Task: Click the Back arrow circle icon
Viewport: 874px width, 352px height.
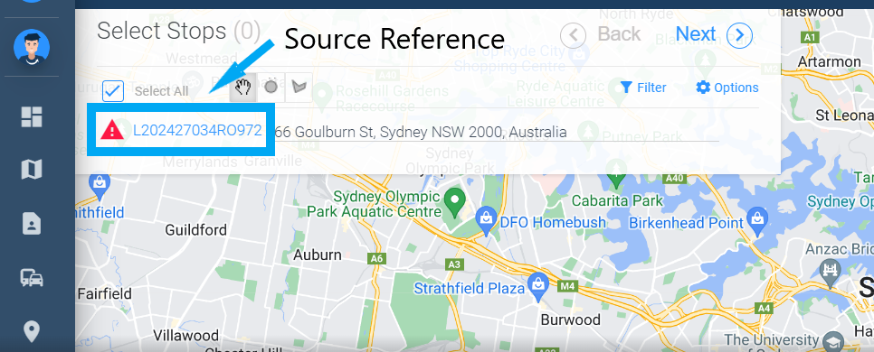Action: click(573, 35)
